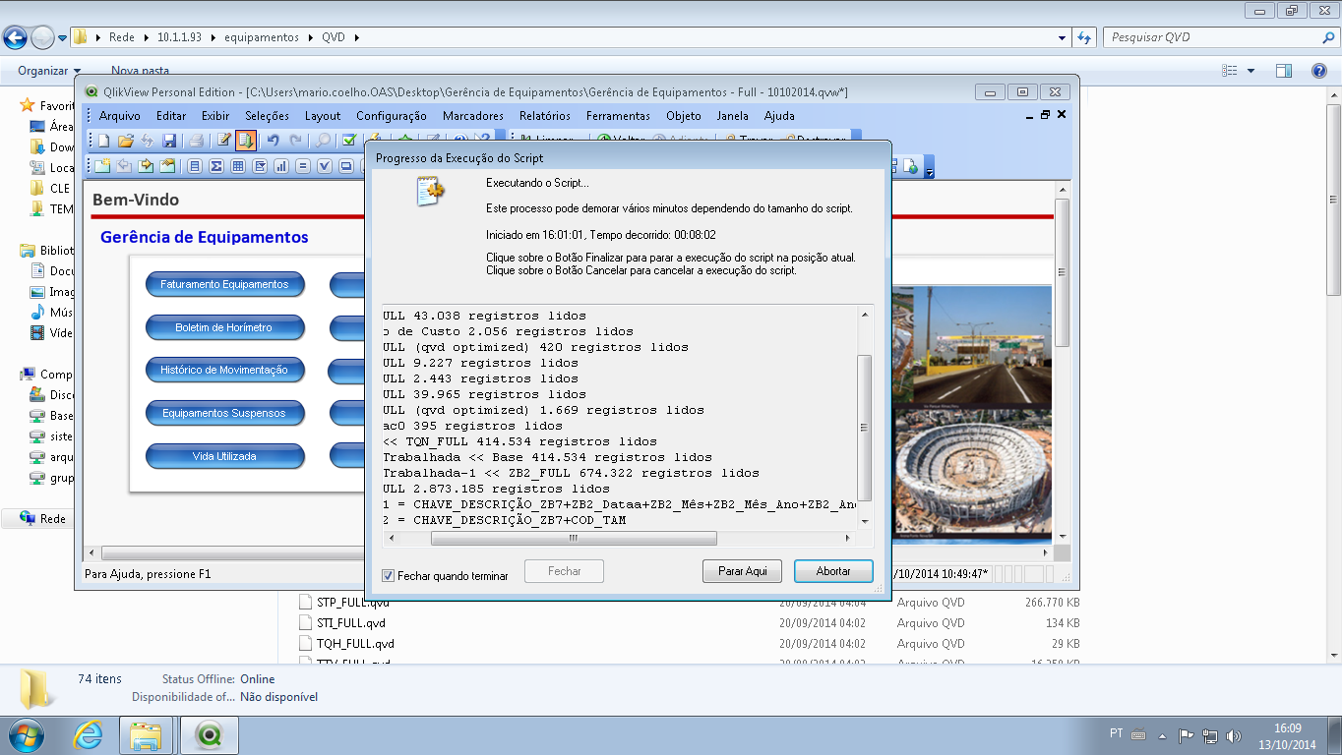Click the globe document icon in design toolbar

912,166
